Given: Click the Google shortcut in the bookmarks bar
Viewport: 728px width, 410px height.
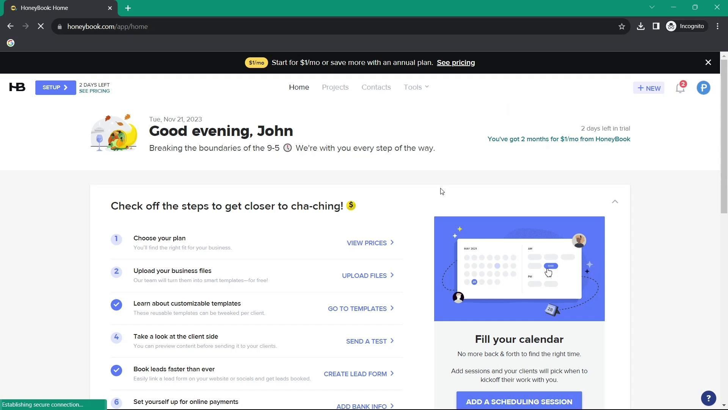Looking at the screenshot, I should tap(11, 43).
